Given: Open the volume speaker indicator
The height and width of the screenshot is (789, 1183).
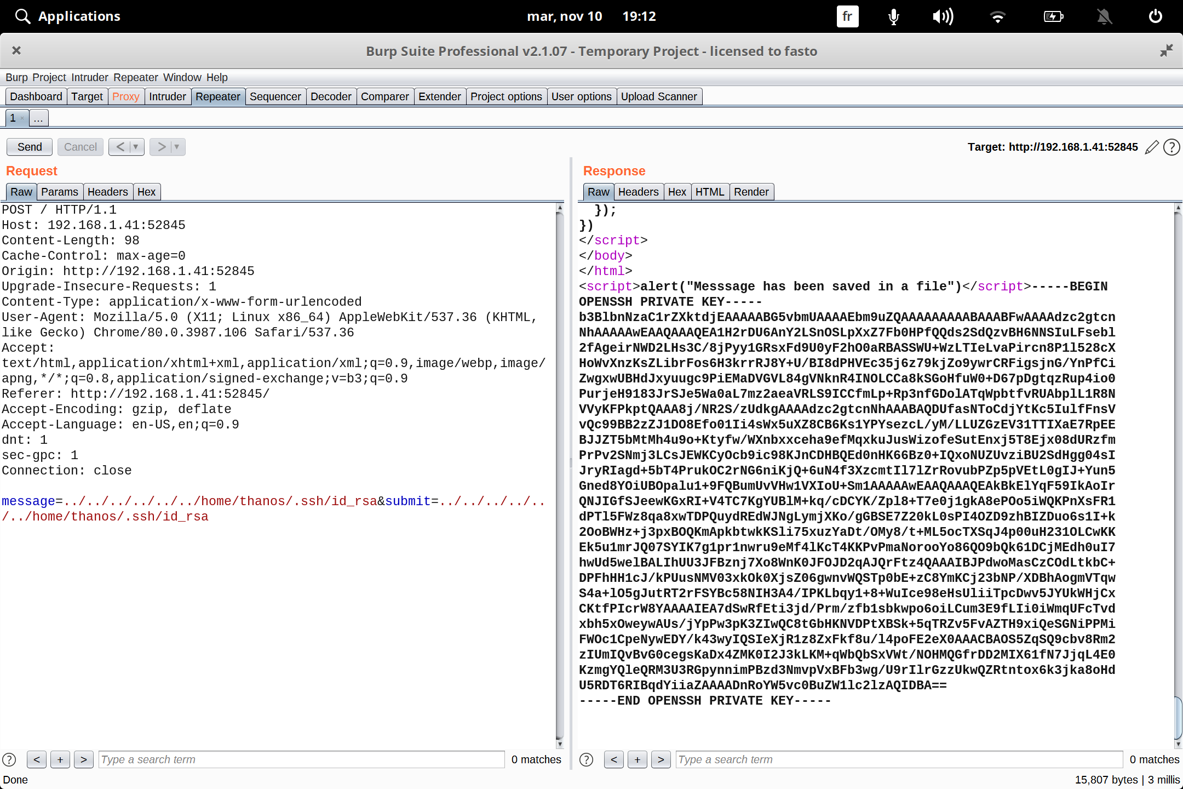Looking at the screenshot, I should point(943,16).
